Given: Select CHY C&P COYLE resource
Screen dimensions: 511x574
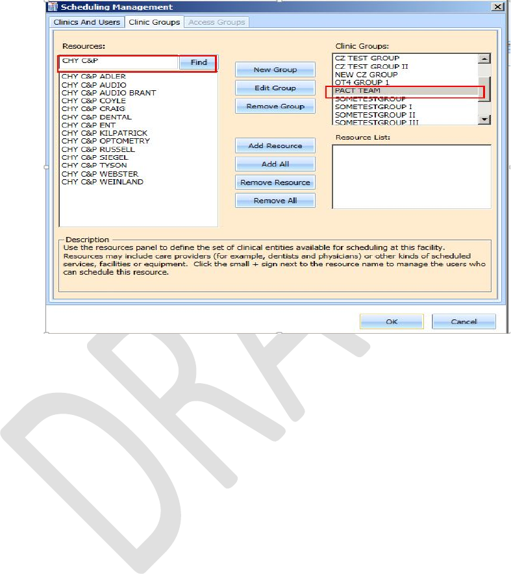Looking at the screenshot, I should click(93, 101).
